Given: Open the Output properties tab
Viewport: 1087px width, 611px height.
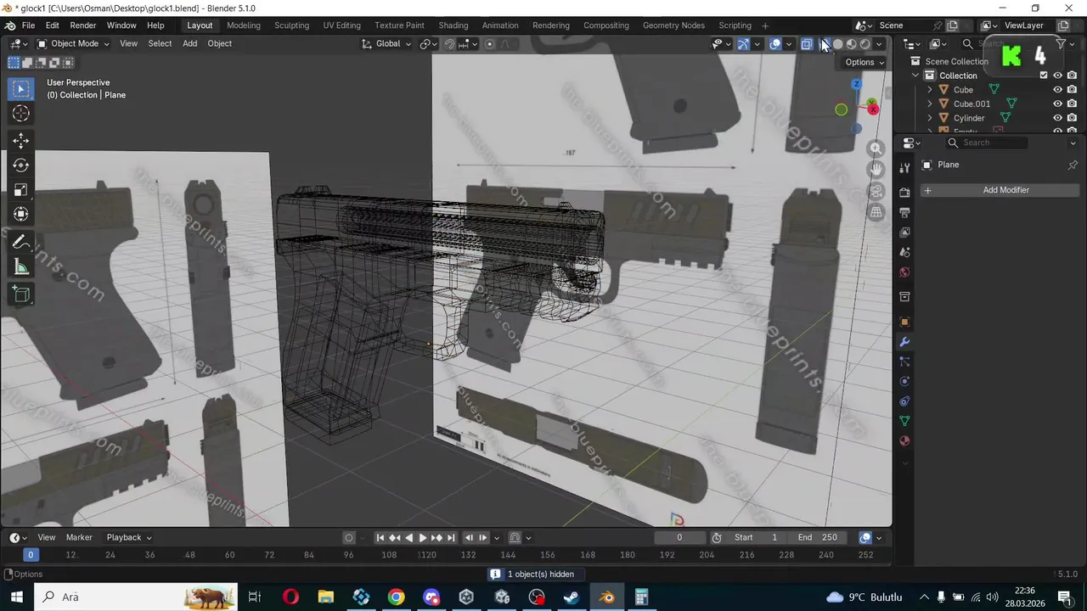Looking at the screenshot, I should [x=904, y=212].
